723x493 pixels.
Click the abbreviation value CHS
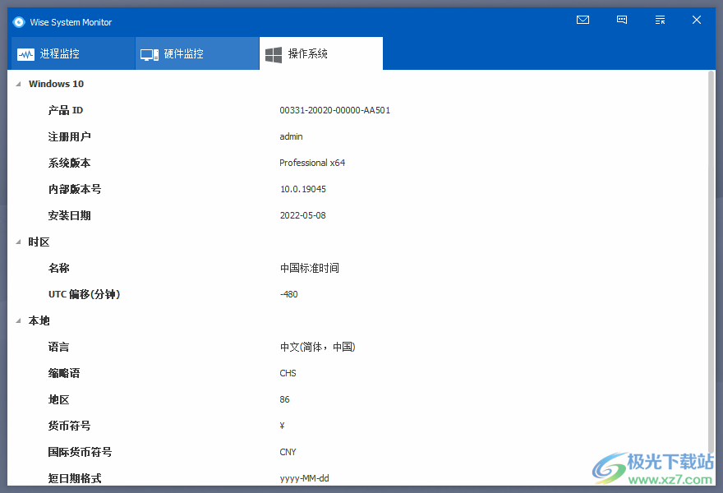(x=288, y=373)
